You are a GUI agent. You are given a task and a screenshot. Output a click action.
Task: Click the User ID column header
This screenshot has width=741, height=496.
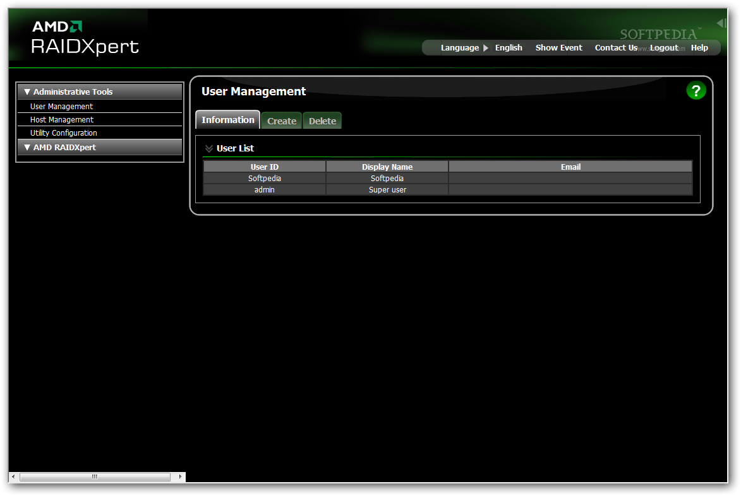point(265,167)
